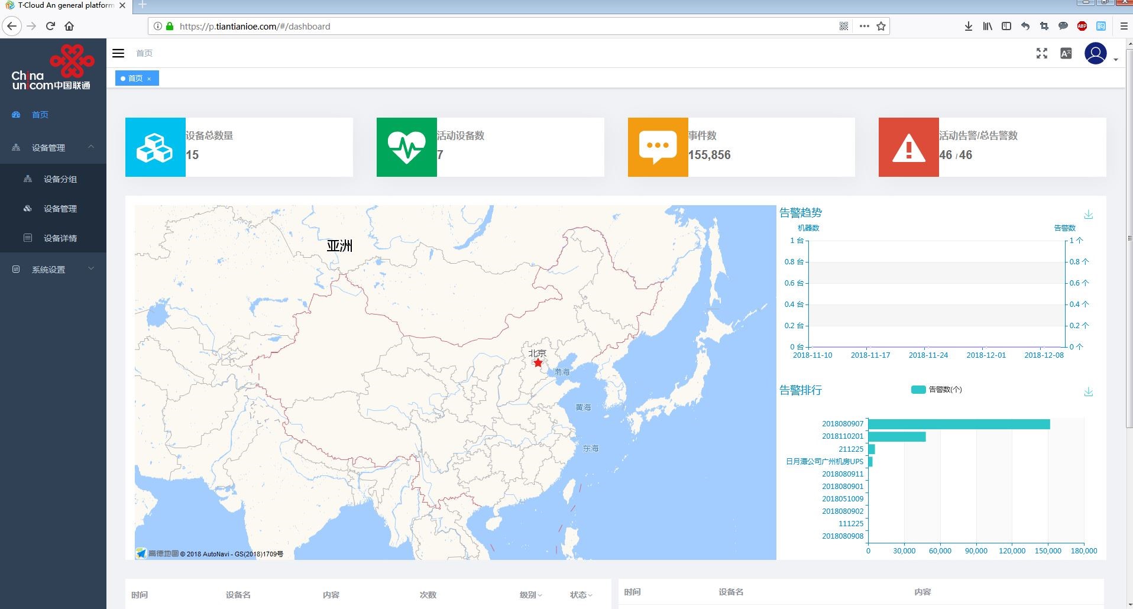This screenshot has height=609, width=1133.
Task: Click the 2018080907 bar in alarm ranking
Action: point(958,423)
